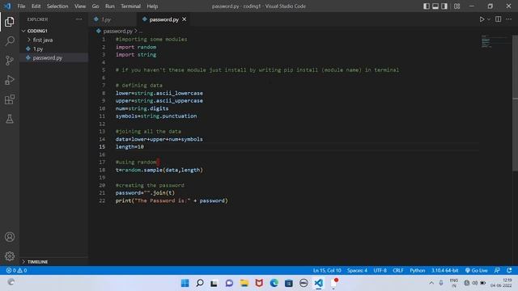Open the View menu

pos(80,6)
